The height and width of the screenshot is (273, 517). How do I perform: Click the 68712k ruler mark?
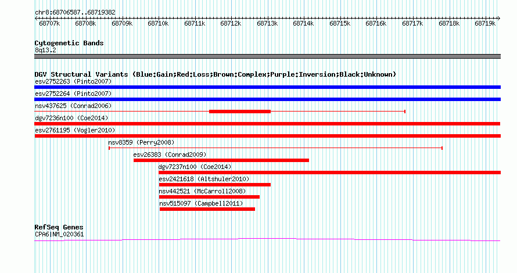(x=231, y=23)
